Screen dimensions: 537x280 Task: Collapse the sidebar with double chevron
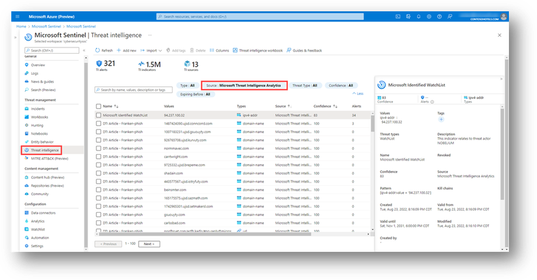pos(84,50)
